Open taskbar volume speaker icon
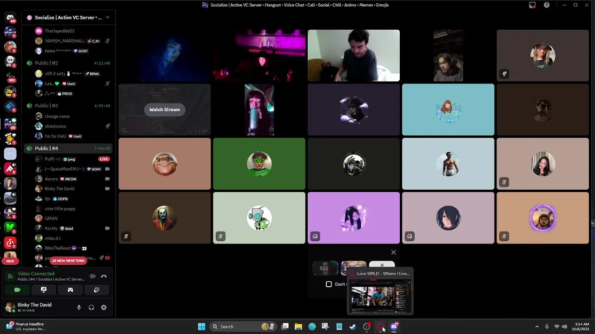 pyautogui.click(x=564, y=327)
